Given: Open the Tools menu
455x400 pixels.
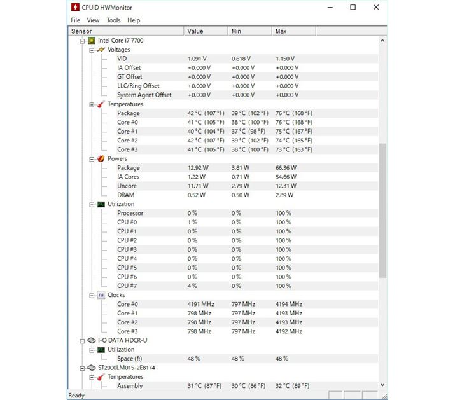Looking at the screenshot, I should [x=113, y=20].
